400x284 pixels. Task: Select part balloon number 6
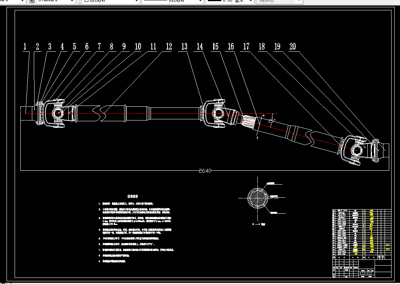(87, 46)
